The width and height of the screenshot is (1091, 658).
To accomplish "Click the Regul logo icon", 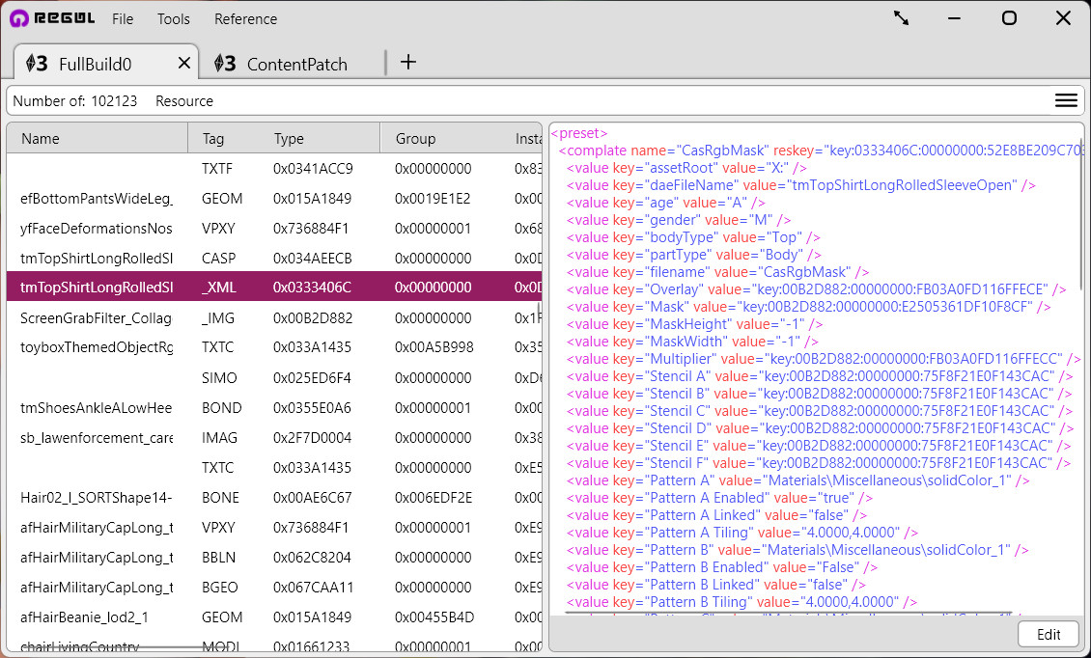I will (x=18, y=18).
